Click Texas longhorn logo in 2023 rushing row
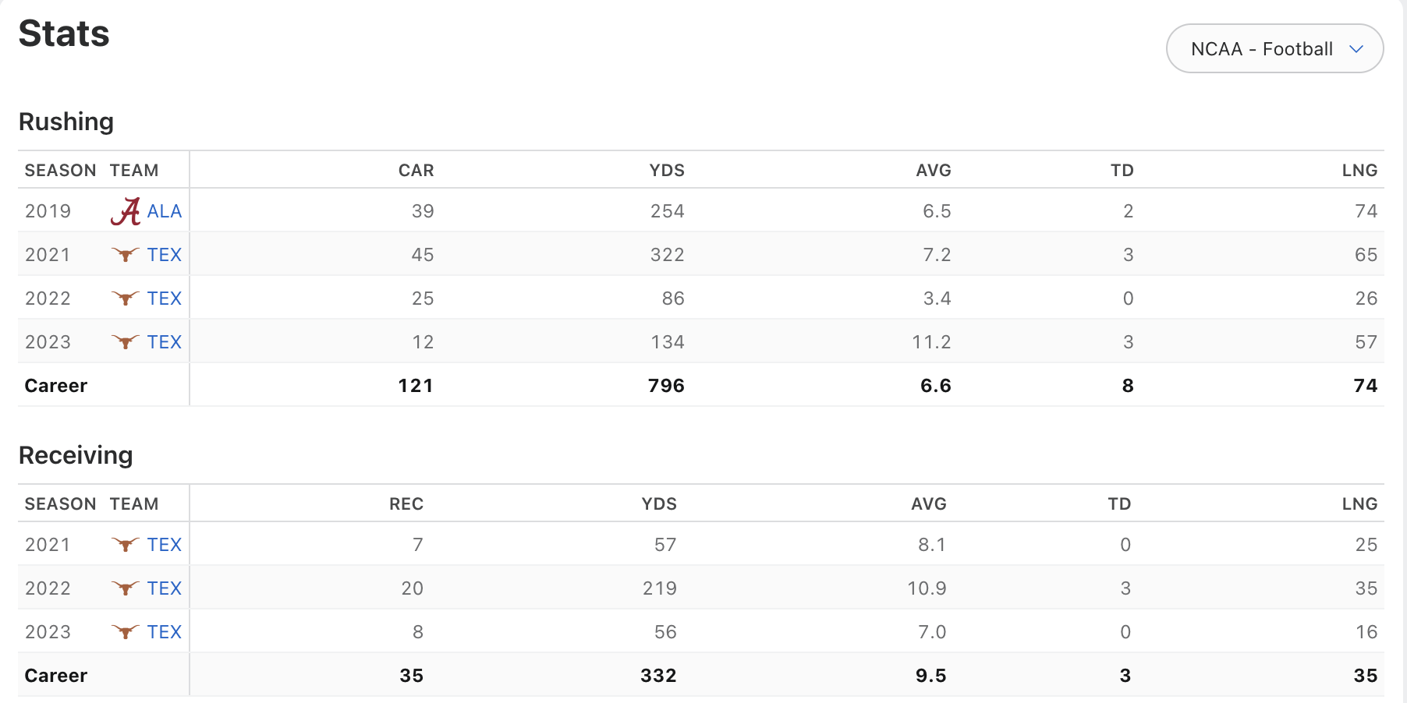 click(x=126, y=341)
